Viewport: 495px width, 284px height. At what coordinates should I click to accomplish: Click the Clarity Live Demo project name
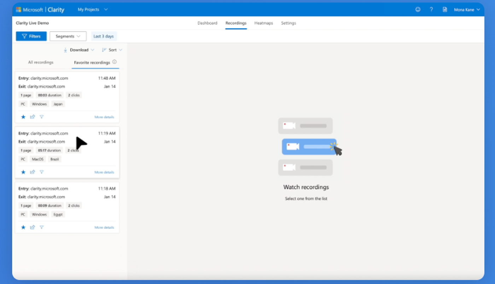(33, 23)
